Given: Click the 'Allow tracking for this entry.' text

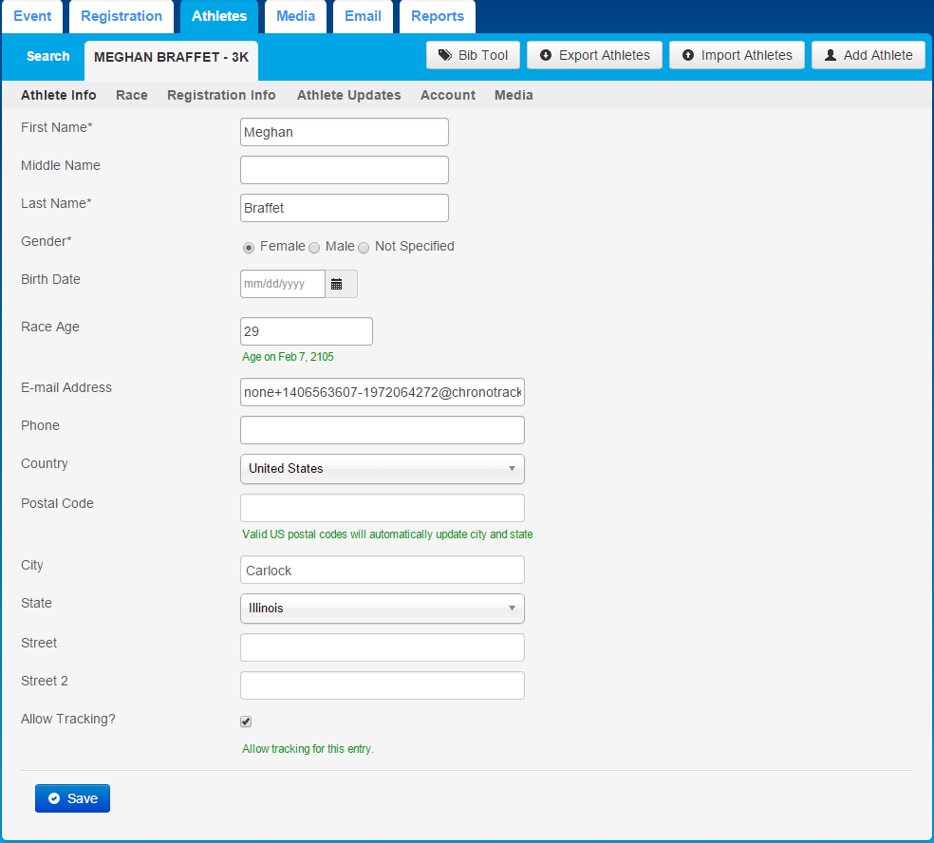Looking at the screenshot, I should [308, 749].
